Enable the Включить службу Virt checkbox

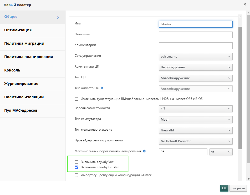click(x=76, y=162)
